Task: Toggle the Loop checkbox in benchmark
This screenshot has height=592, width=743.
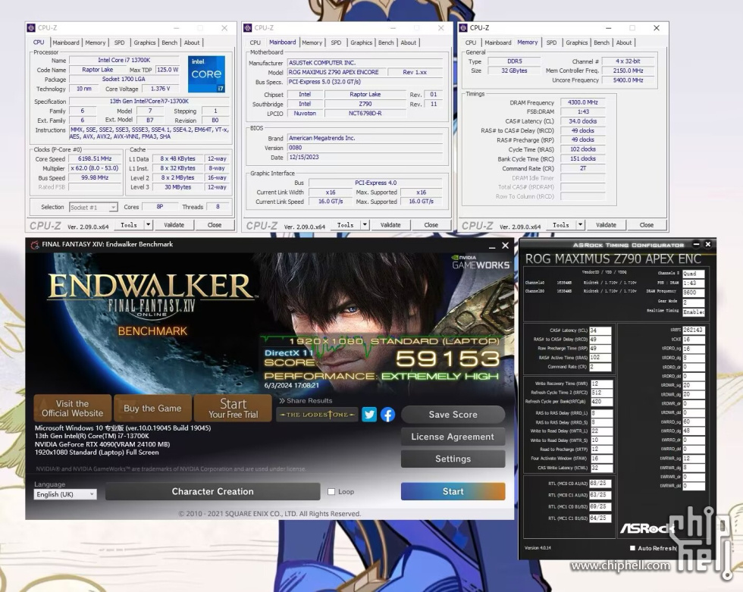Action: 331,492
